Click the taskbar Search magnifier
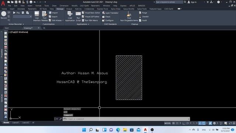 [91, 130]
